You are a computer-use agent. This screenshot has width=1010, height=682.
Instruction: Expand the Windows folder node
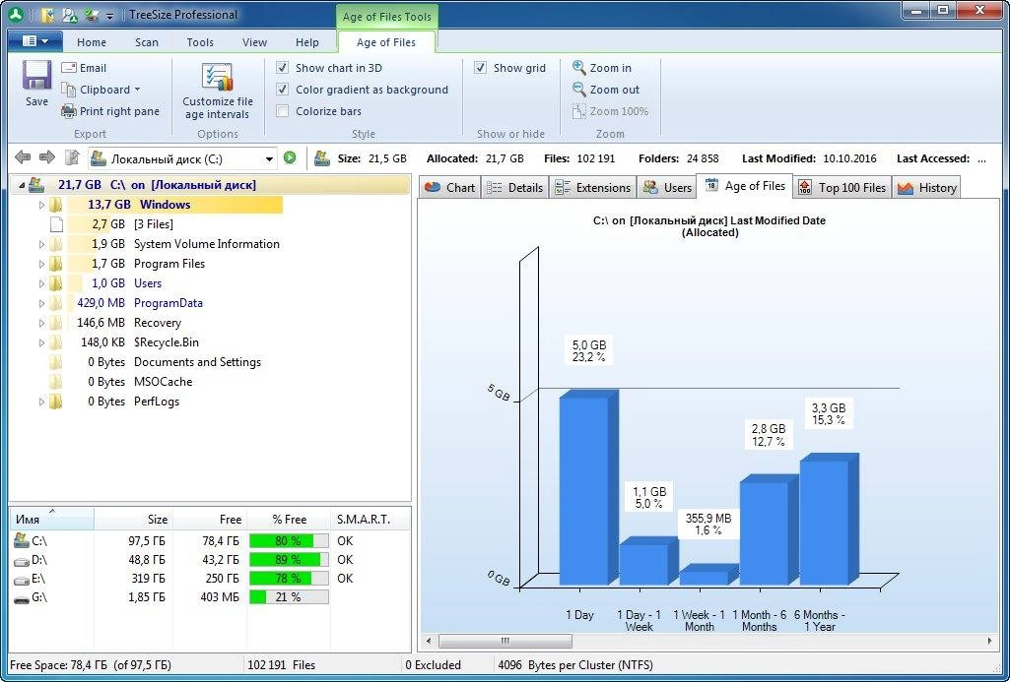41,205
